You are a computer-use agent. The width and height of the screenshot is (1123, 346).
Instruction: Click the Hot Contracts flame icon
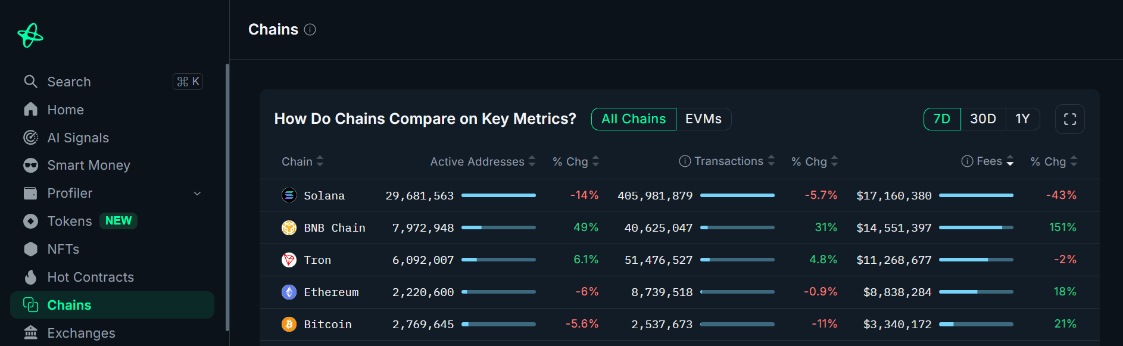tap(30, 277)
